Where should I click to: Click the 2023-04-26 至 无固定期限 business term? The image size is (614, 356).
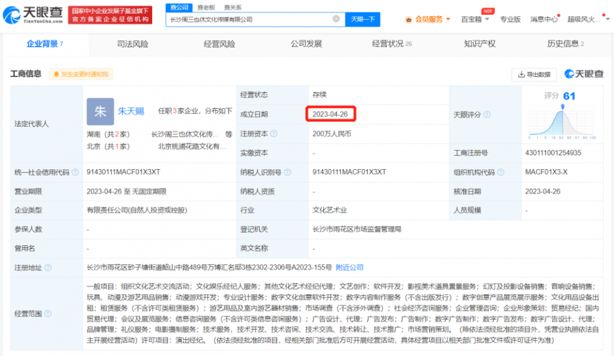(127, 191)
